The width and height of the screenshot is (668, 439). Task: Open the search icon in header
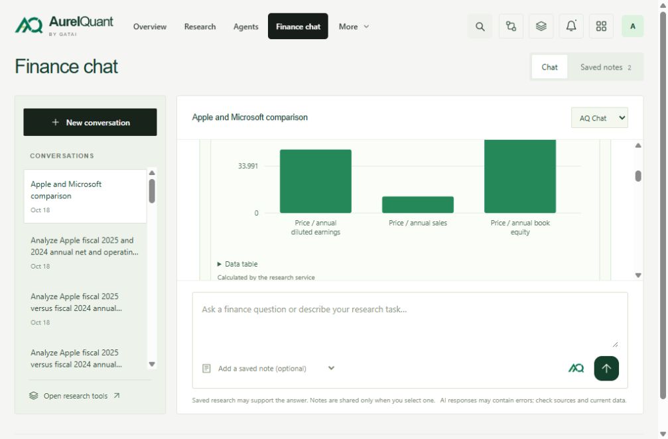point(480,27)
